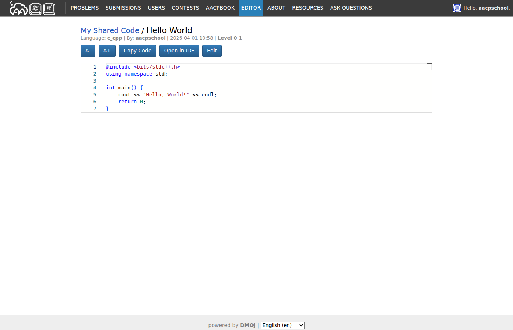
Task: Open Ask Questions page
Action: (351, 8)
